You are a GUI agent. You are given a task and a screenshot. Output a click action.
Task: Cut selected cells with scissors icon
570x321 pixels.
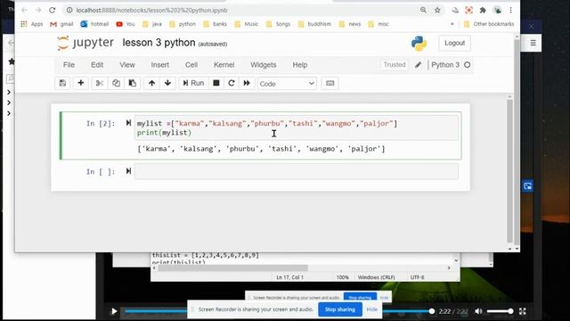[x=99, y=83]
